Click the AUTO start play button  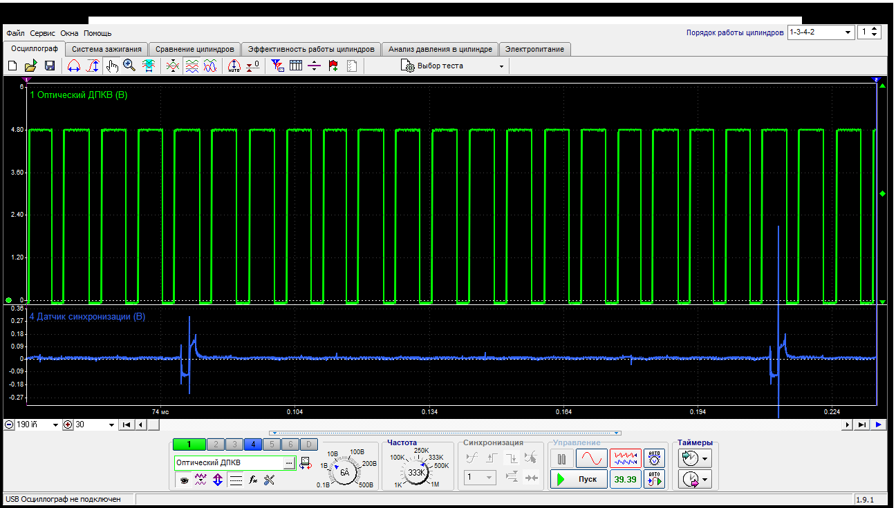[654, 479]
